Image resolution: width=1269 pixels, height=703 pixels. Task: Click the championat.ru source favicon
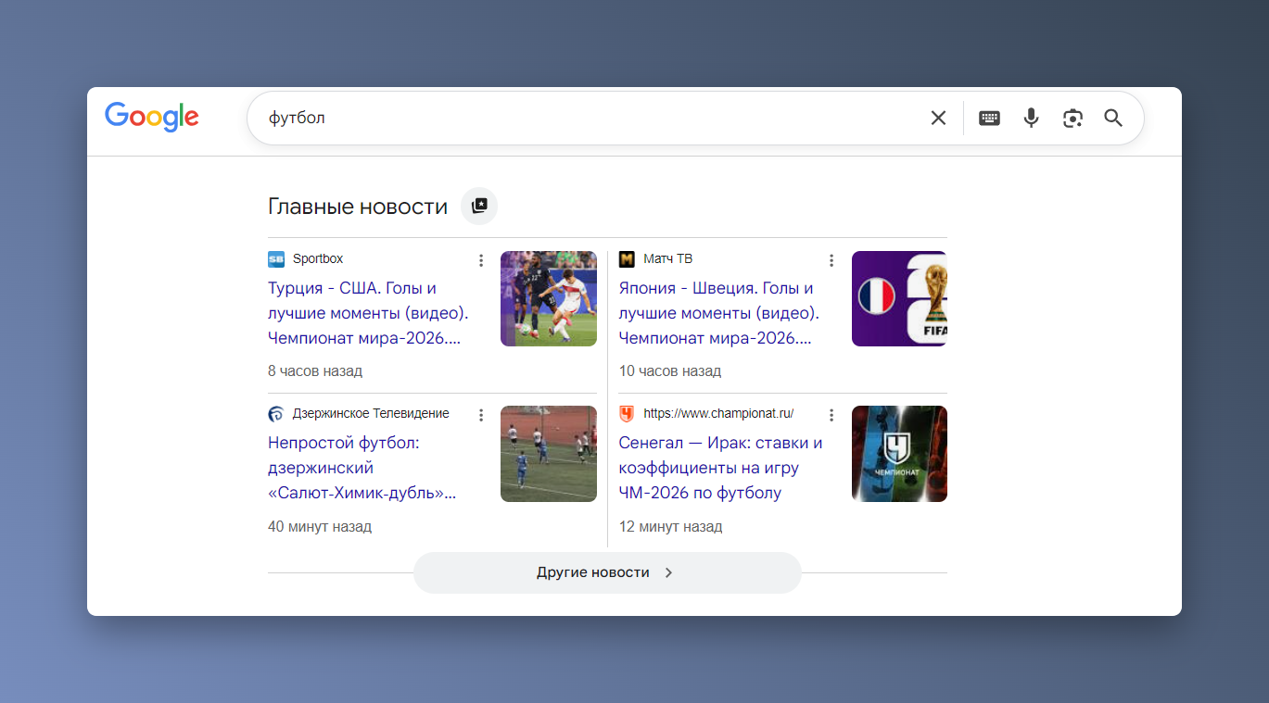tap(627, 414)
